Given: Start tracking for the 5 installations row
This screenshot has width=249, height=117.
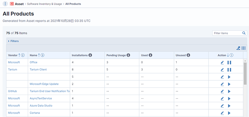Looking at the screenshot, I should [x=229, y=77].
